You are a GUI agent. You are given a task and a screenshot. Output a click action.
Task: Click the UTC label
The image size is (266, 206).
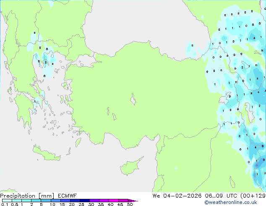[232, 196]
